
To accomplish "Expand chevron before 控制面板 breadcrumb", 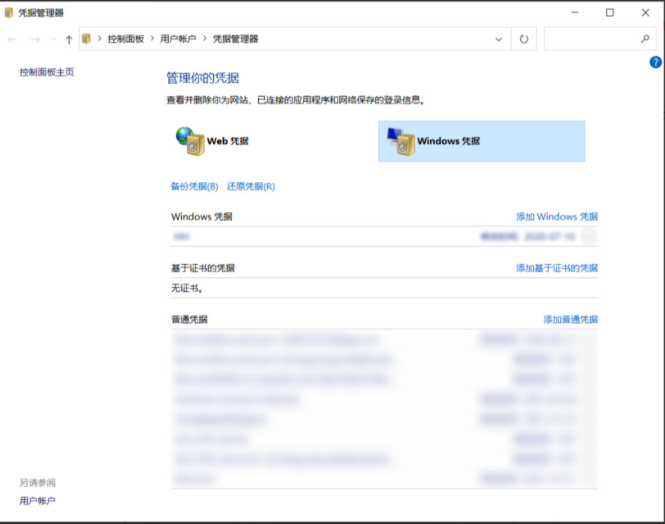I will pyautogui.click(x=100, y=39).
